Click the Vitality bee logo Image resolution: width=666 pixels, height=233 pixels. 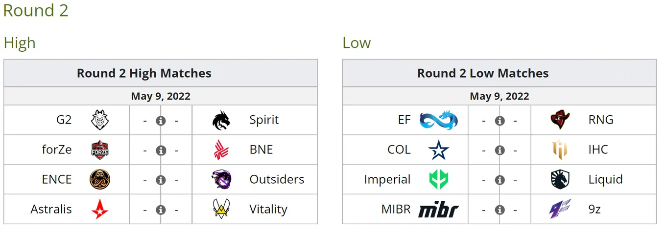click(221, 209)
